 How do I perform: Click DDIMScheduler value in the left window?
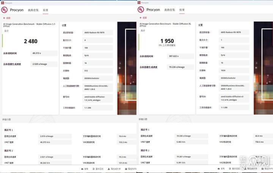[x=97, y=79]
